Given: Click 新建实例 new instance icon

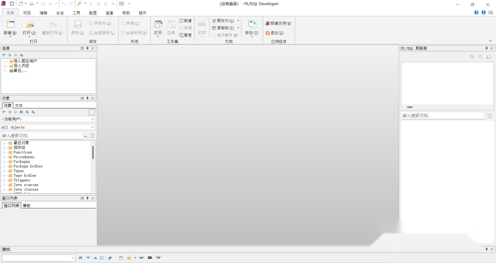Looking at the screenshot, I should (x=268, y=23).
